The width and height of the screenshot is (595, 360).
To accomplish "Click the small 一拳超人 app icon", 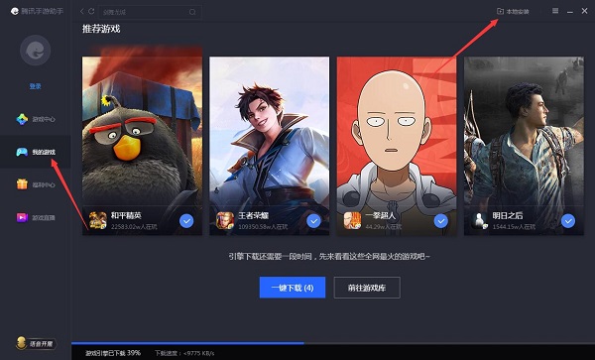I will pos(352,220).
